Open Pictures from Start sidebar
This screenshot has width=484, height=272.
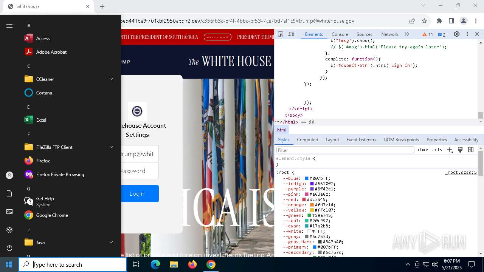pyautogui.click(x=9, y=212)
